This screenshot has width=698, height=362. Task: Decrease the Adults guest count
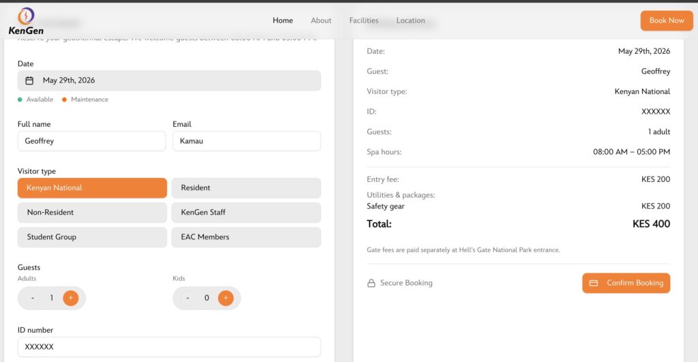(33, 298)
